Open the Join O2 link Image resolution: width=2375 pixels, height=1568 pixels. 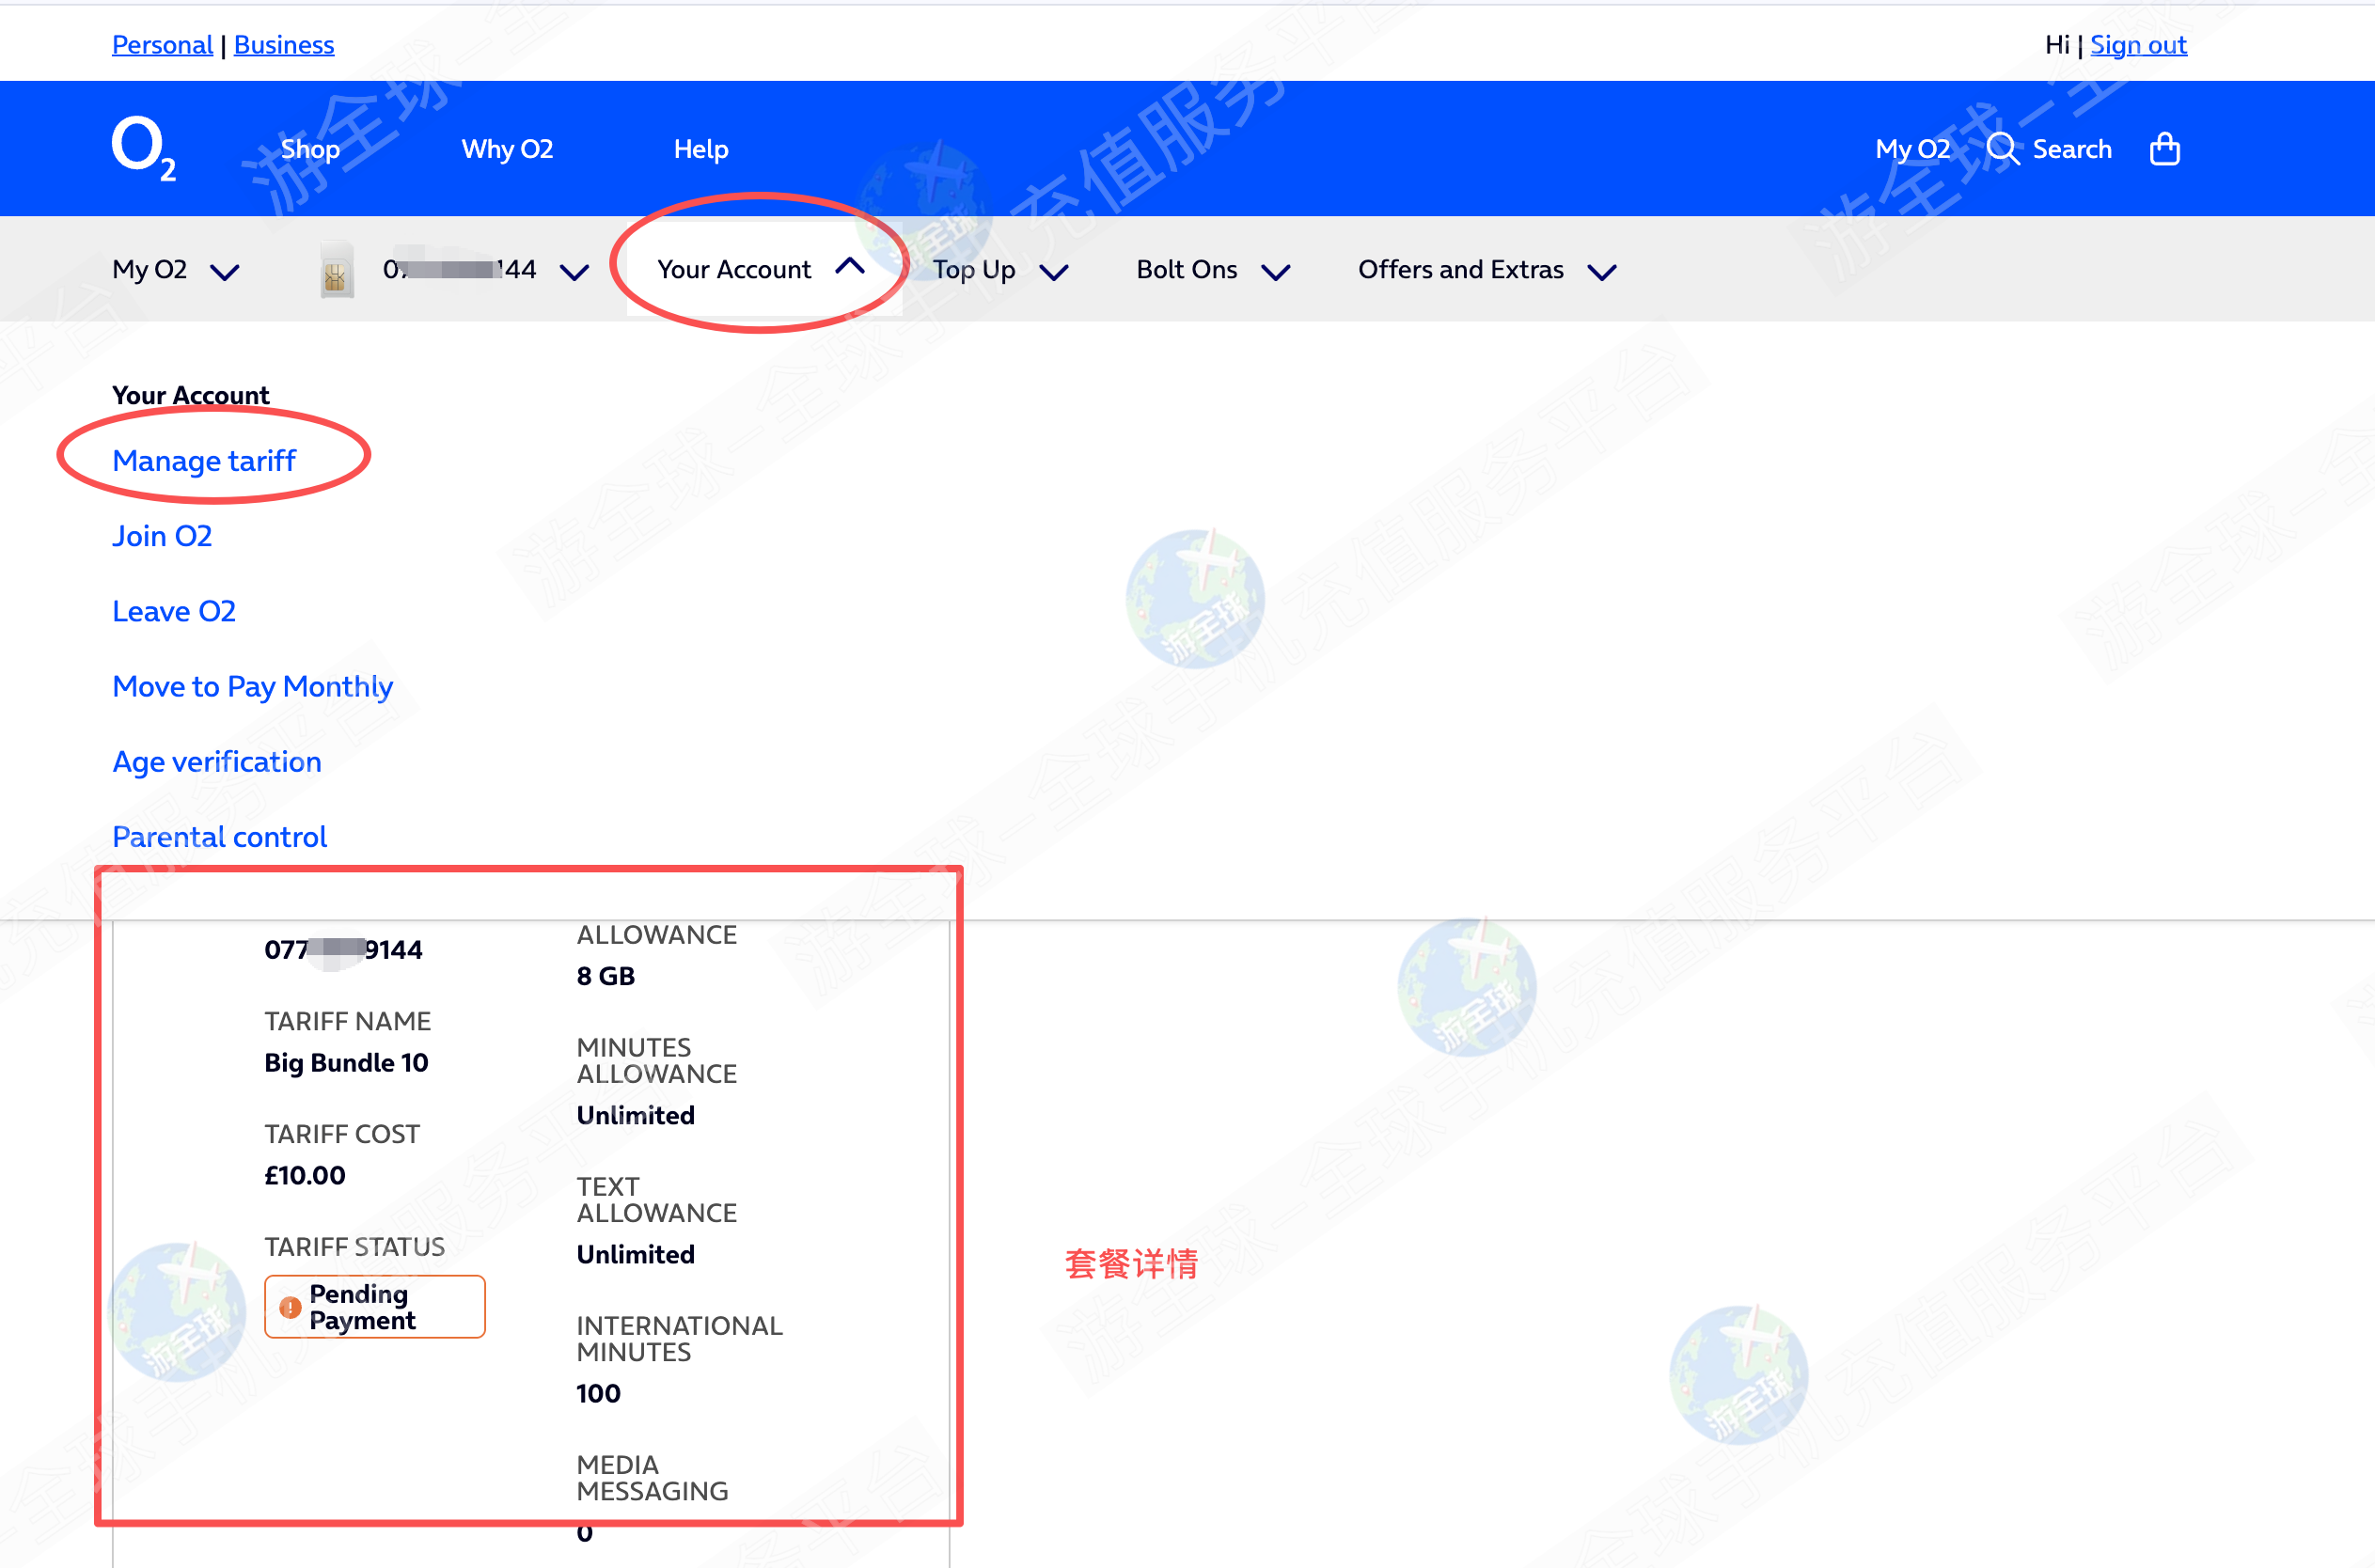(162, 536)
